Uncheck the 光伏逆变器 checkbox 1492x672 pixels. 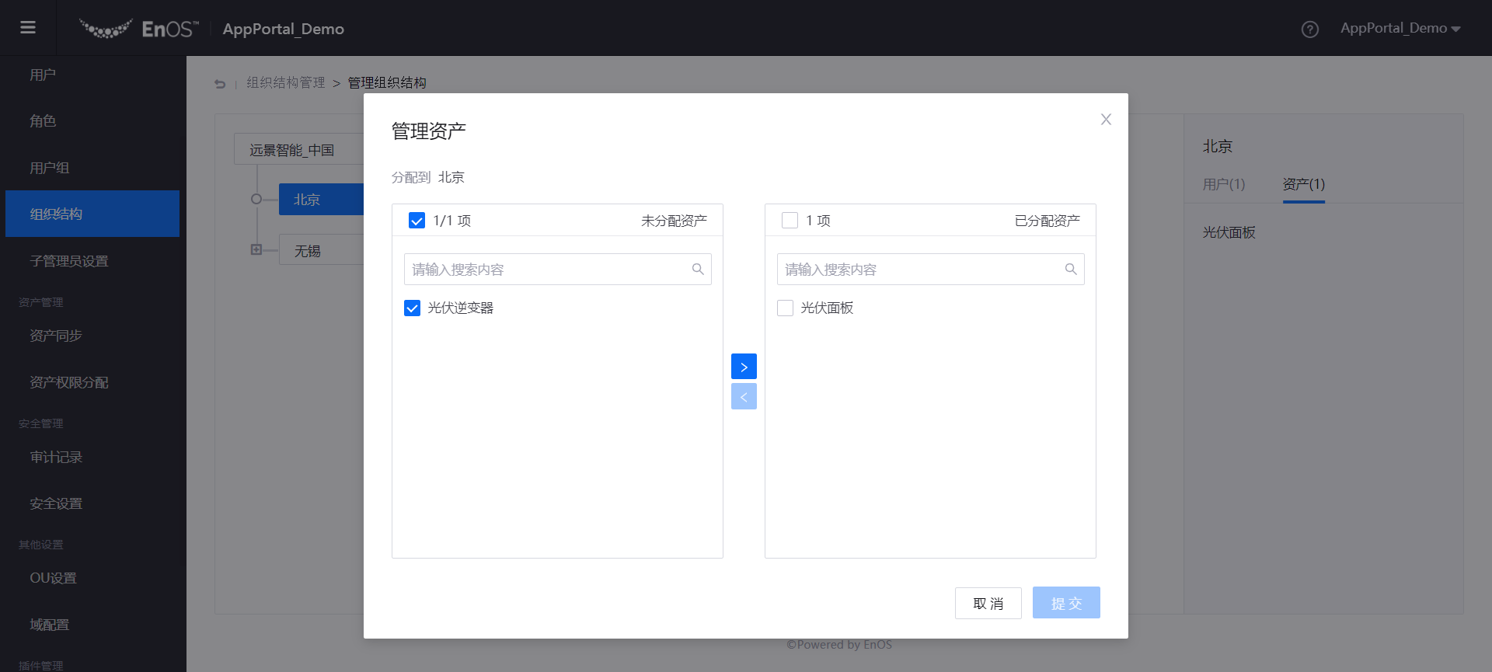click(x=413, y=308)
